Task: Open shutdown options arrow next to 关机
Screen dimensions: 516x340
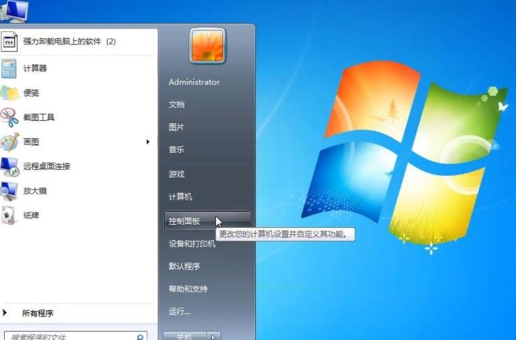Action: pos(213,337)
